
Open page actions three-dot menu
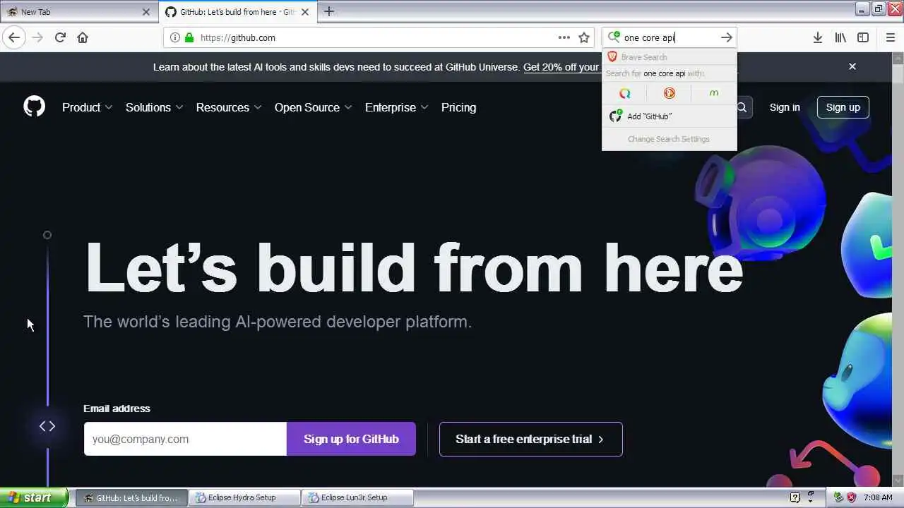[564, 37]
